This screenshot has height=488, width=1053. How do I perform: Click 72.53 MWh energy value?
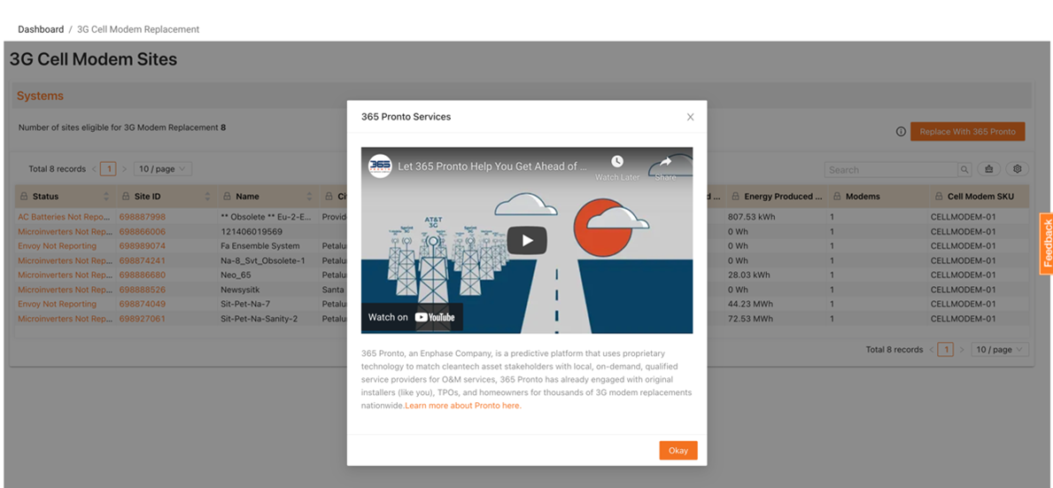[x=751, y=319]
